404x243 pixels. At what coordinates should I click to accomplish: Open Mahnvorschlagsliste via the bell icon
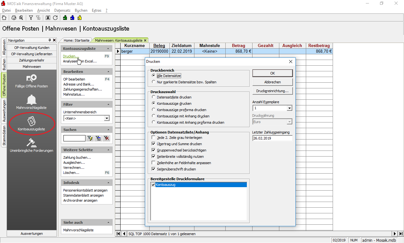click(x=32, y=100)
